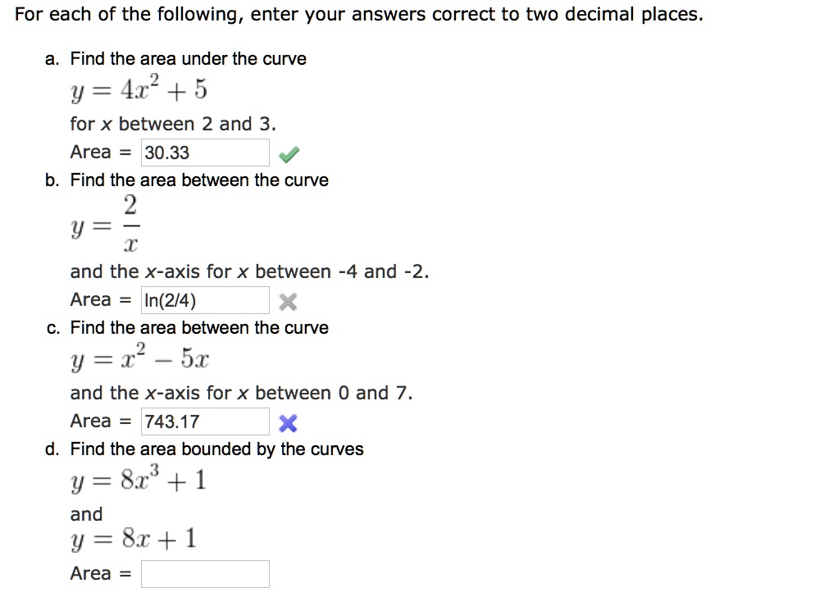
Task: Select the Area field containing ln(2/4)
Action: [205, 300]
